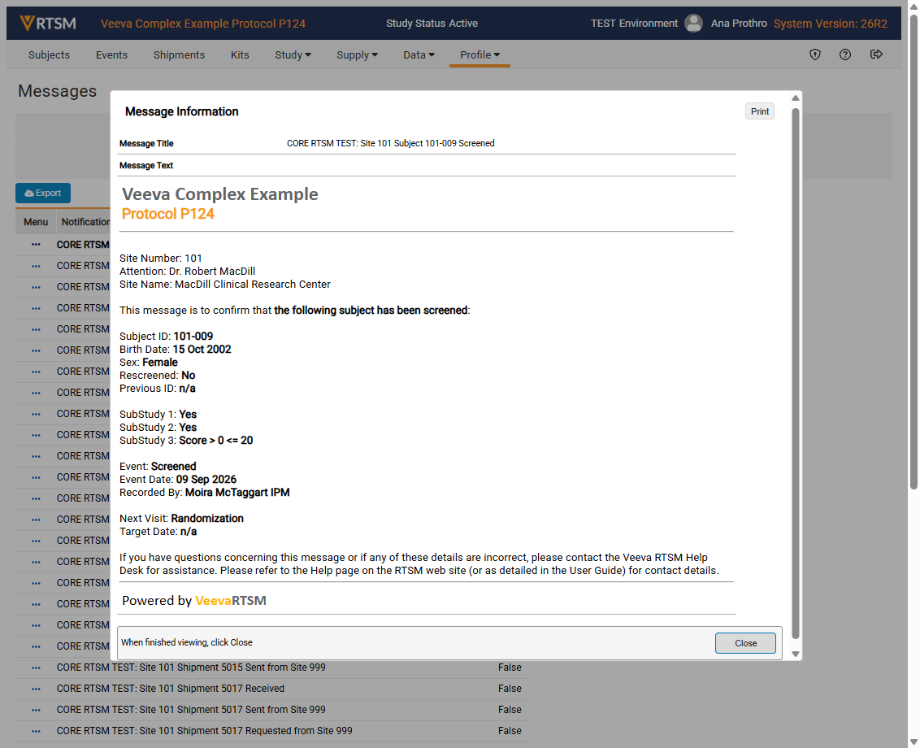
Task: Click the page scroll up arrow
Action: coord(913,6)
